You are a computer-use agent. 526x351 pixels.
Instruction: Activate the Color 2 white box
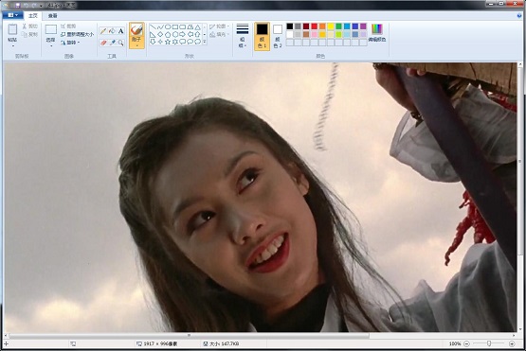click(x=278, y=36)
